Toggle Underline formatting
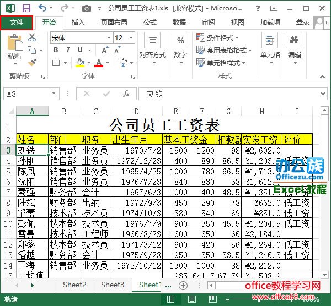The height and width of the screenshot is (306, 331). coord(80,50)
